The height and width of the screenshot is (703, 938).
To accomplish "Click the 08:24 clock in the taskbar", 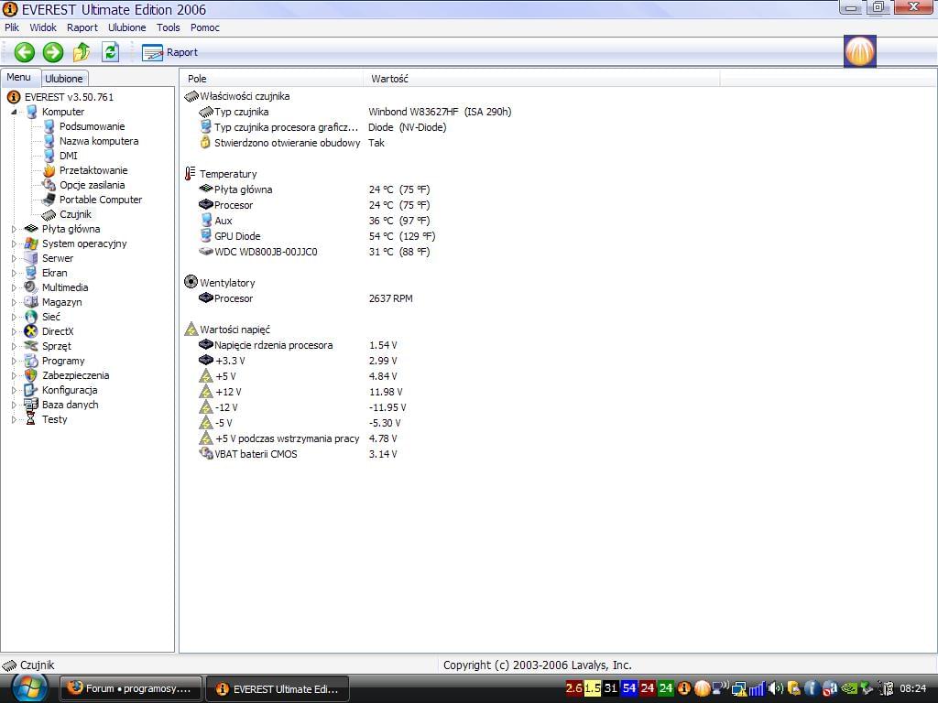I will tap(913, 688).
